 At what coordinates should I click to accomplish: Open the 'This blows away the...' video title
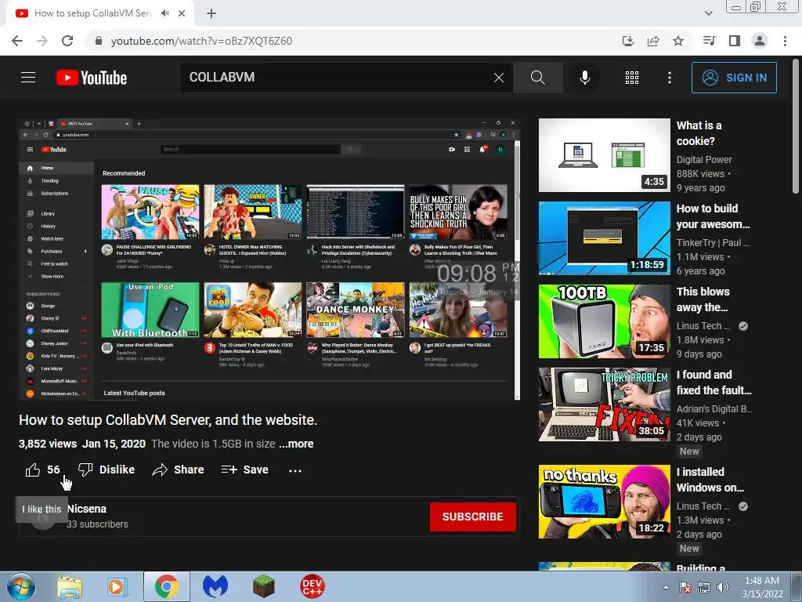pyautogui.click(x=703, y=299)
